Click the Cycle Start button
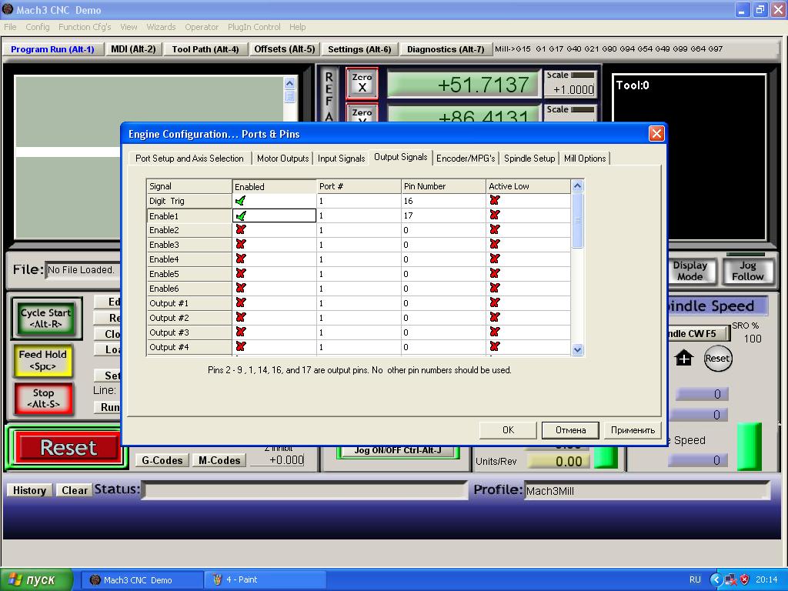The width and height of the screenshot is (788, 591). click(45, 318)
